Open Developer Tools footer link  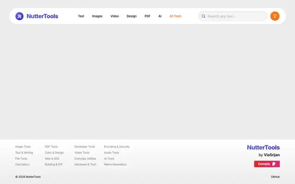pyautogui.click(x=85, y=147)
